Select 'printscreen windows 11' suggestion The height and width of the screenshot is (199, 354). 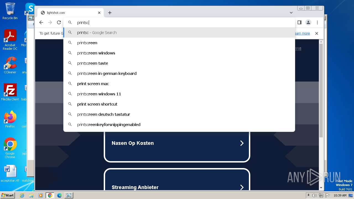pos(179,94)
